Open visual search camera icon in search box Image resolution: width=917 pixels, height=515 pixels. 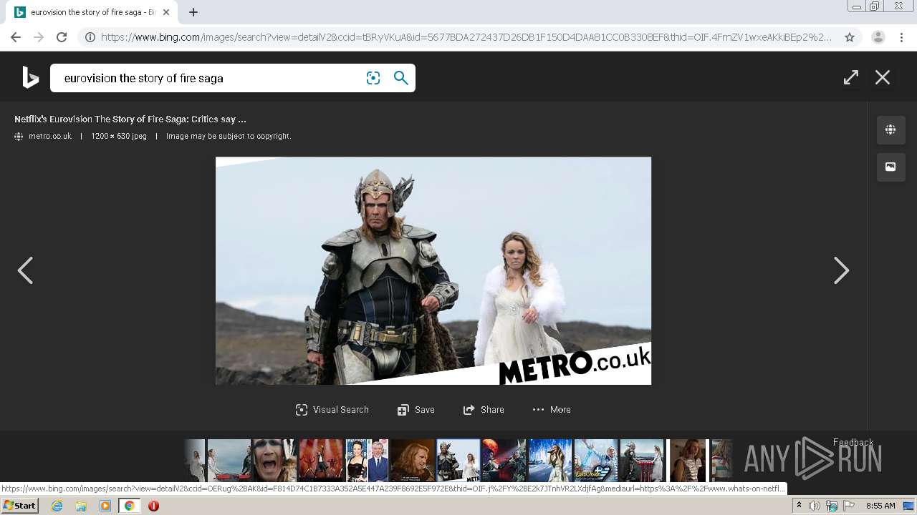click(373, 78)
